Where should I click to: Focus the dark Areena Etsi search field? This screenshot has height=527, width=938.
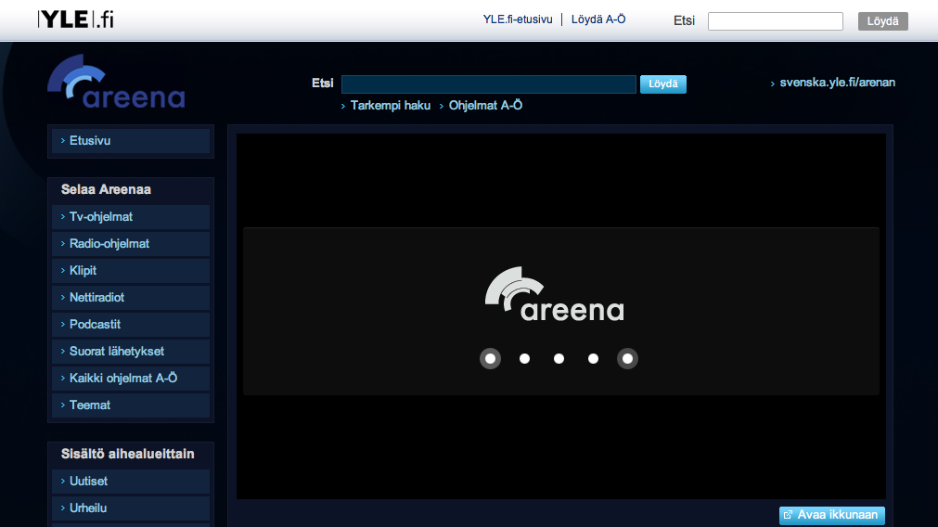click(x=489, y=84)
